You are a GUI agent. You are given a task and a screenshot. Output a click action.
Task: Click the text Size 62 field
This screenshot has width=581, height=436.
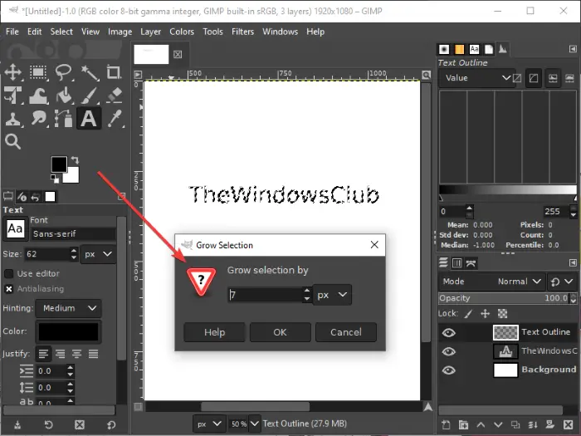pyautogui.click(x=47, y=254)
